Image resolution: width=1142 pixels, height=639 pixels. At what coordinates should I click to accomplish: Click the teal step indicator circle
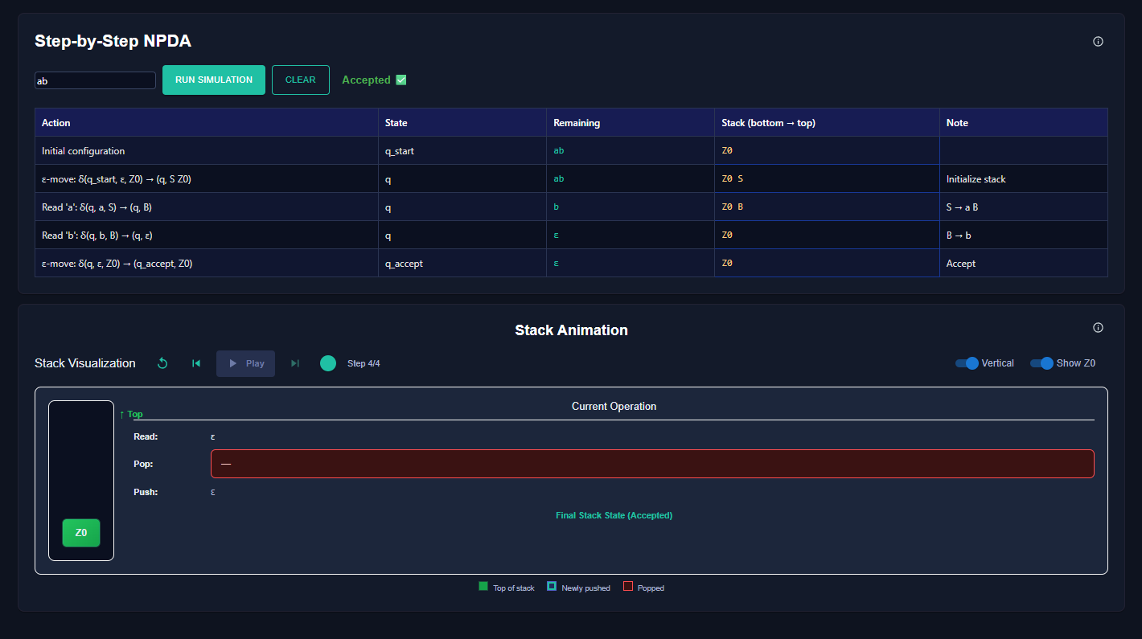(328, 363)
